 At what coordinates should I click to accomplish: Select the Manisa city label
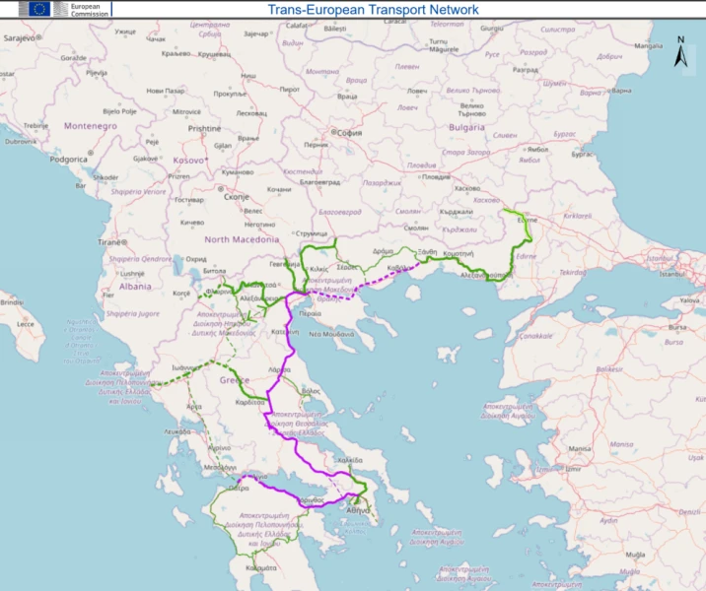[580, 448]
